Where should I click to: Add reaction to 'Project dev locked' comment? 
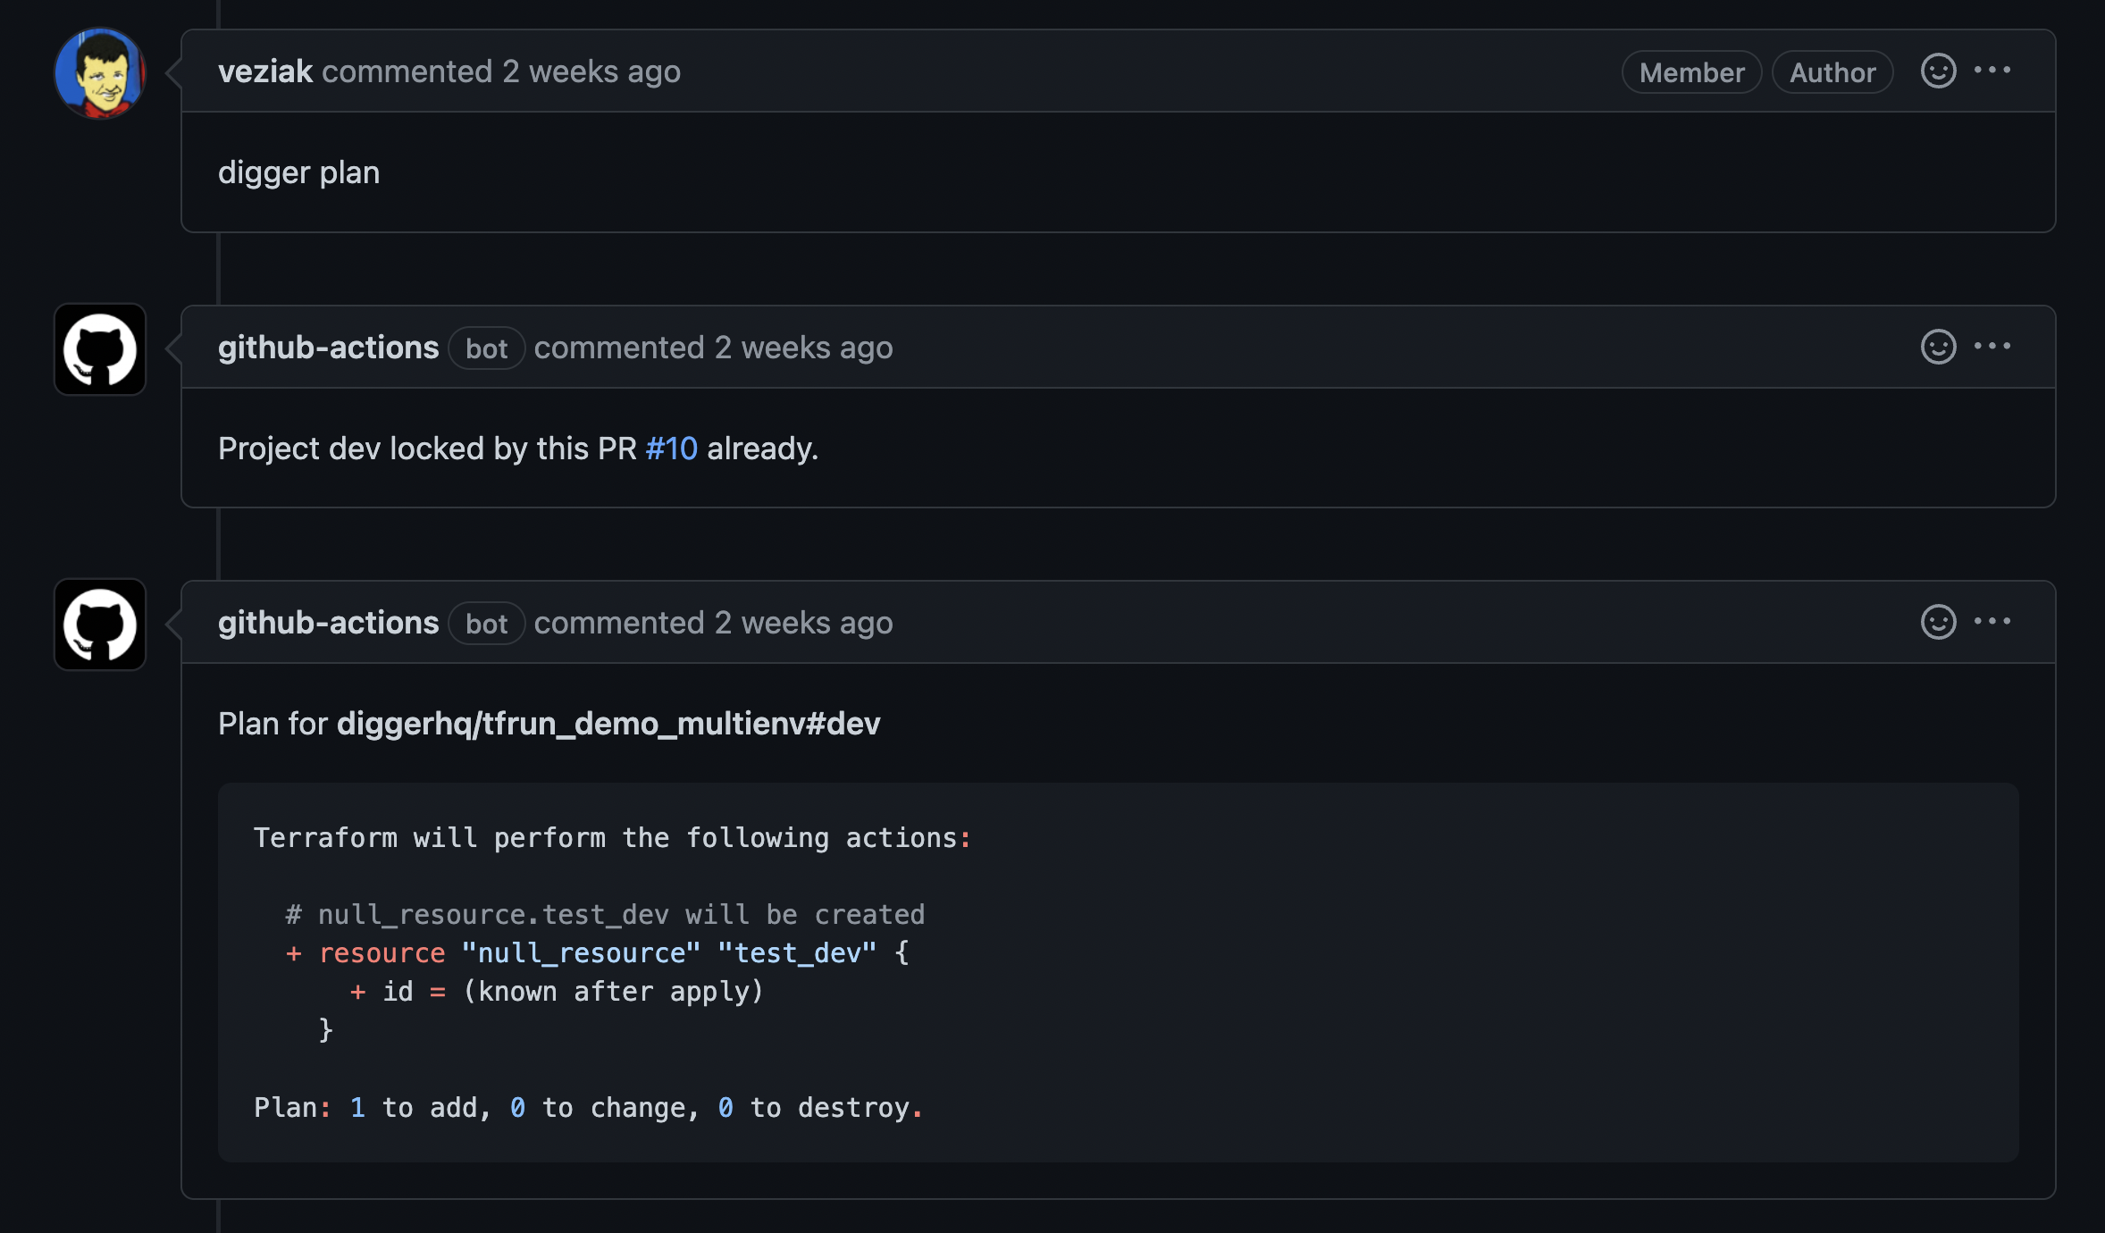point(1938,347)
